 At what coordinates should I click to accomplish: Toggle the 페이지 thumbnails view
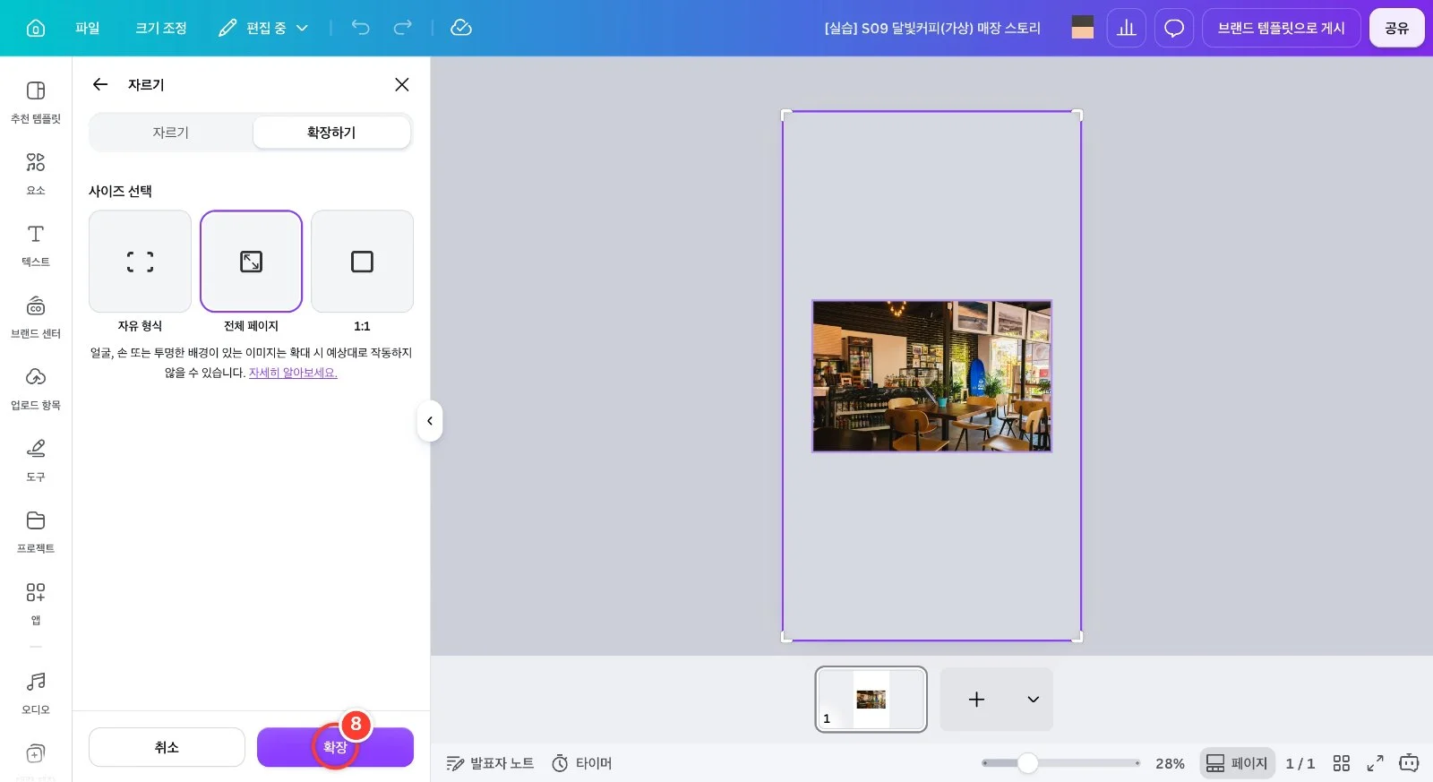tap(1237, 763)
